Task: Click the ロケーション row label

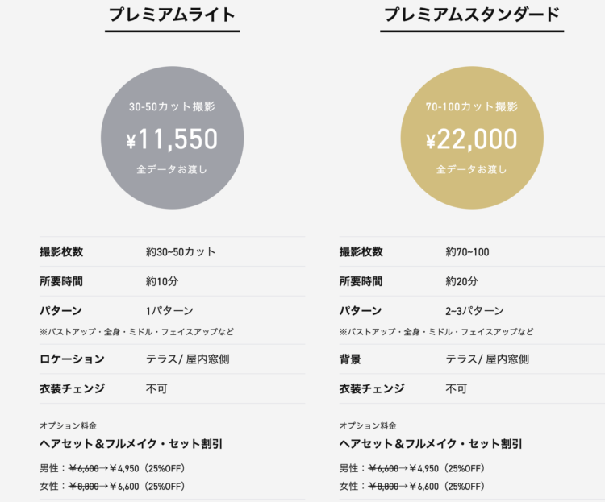Action: (x=72, y=359)
